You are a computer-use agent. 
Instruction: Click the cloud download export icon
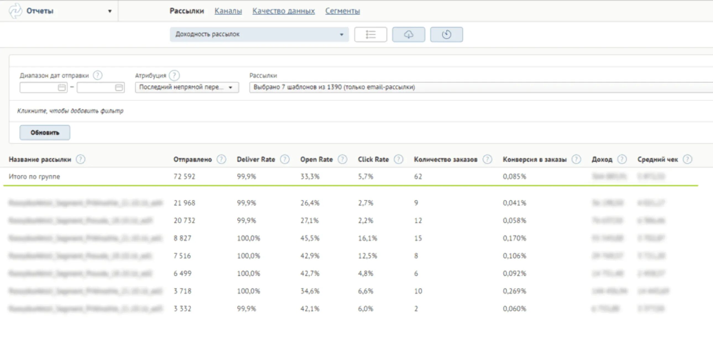[408, 34]
